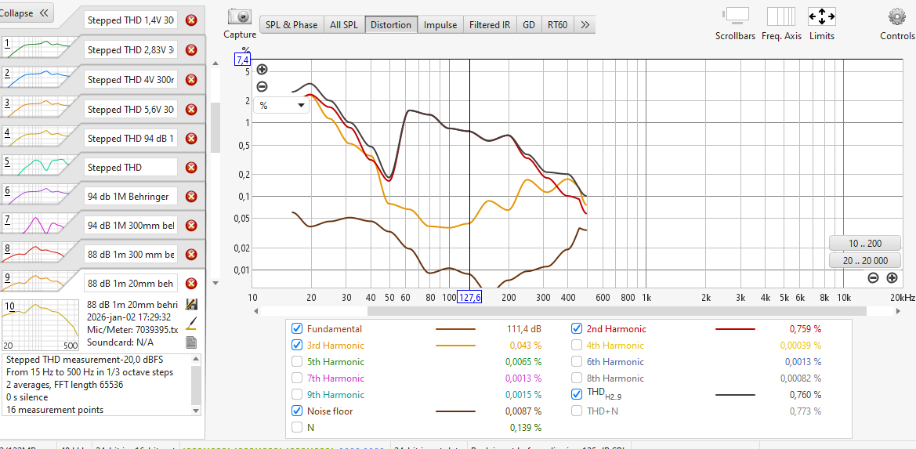Enable the THD+N checkbox
Viewport: 916px width, 449px height.
point(577,410)
